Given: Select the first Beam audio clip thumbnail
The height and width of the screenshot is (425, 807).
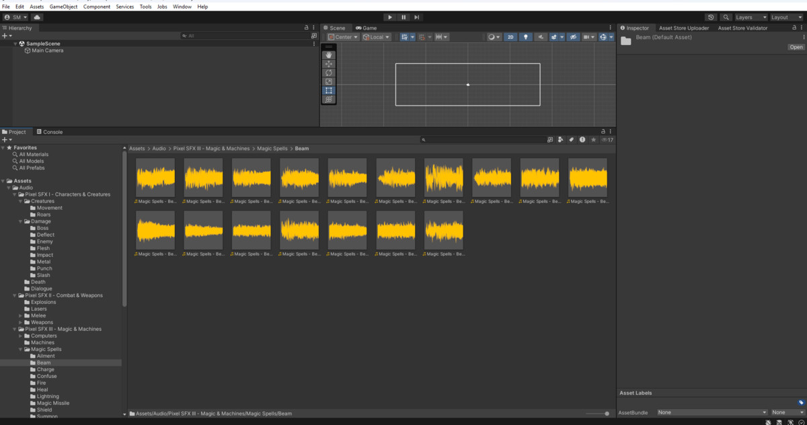Looking at the screenshot, I should click(x=155, y=177).
